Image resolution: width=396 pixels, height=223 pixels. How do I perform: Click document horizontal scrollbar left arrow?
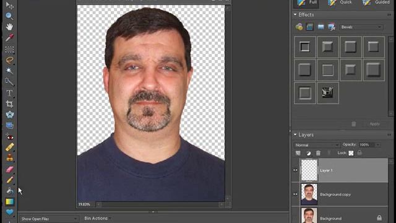pyautogui.click(x=99, y=204)
